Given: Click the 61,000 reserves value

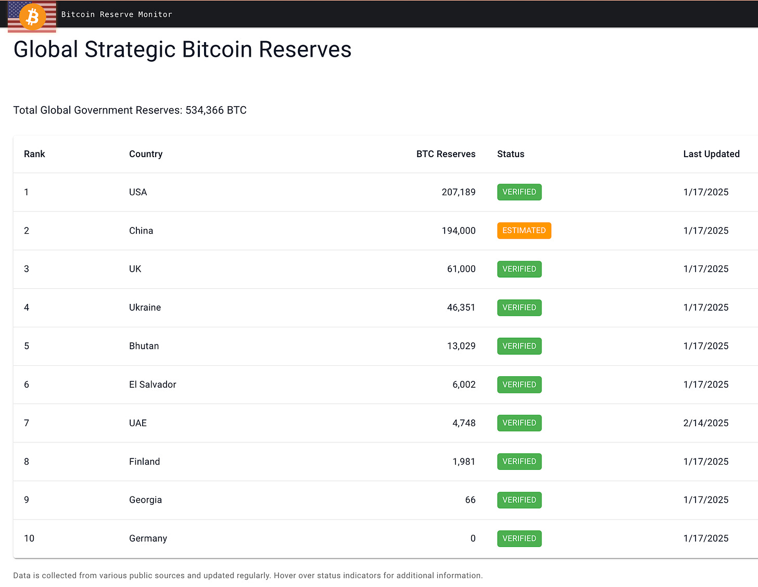Looking at the screenshot, I should pos(461,269).
